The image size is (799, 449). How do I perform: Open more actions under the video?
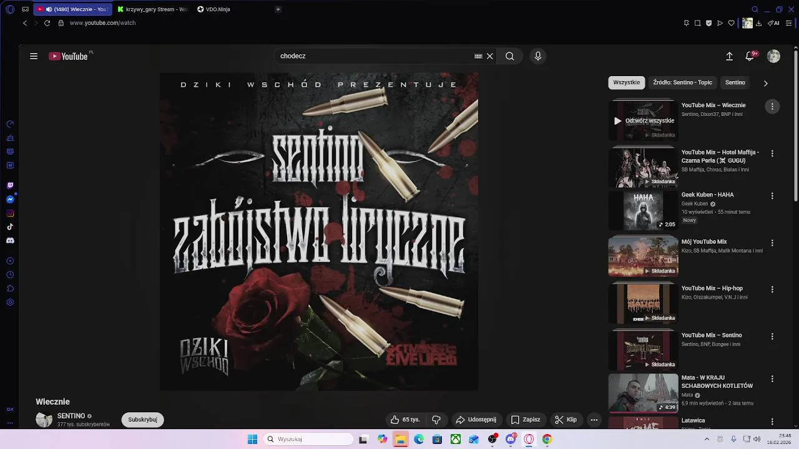pos(594,420)
